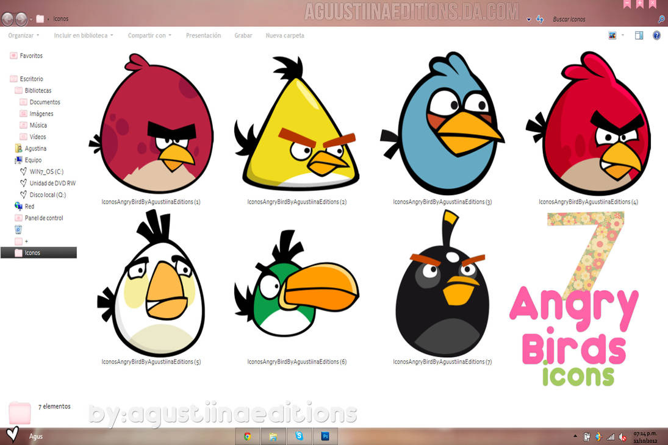Click the volume icon in the system tray
Screen dimensions: 668x445
click(623, 436)
